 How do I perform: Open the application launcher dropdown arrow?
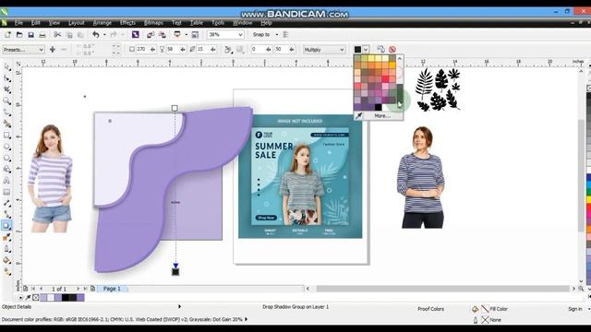click(186, 35)
